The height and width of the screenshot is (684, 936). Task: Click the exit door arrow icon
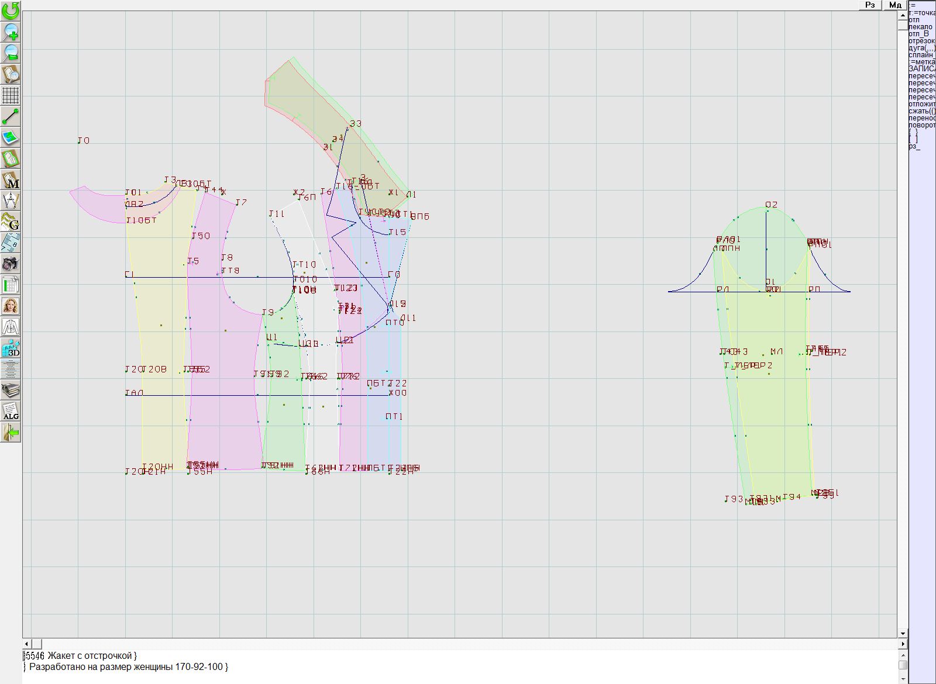pyautogui.click(x=11, y=433)
